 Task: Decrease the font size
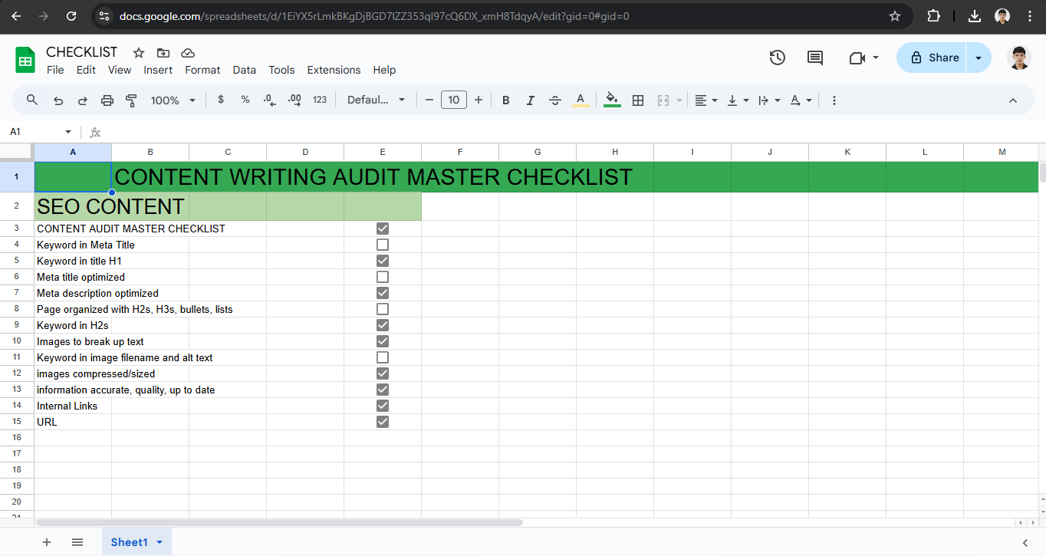[429, 100]
